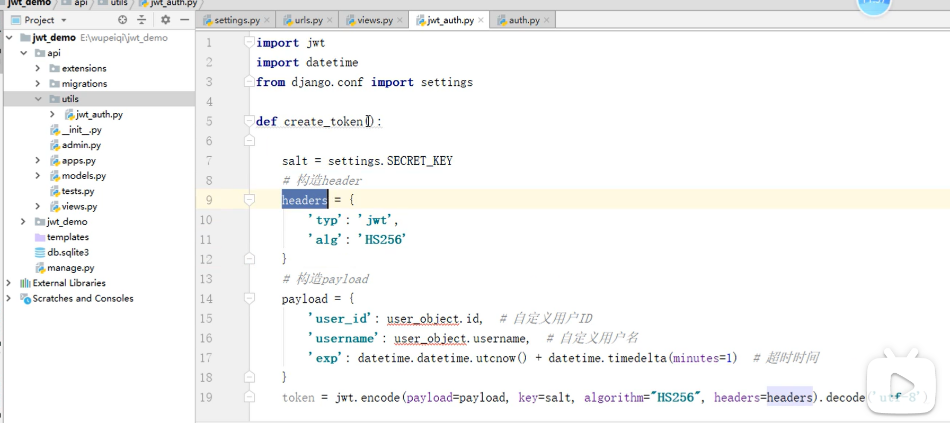Image resolution: width=950 pixels, height=423 pixels.
Task: Toggle code fold on create_token function
Action: click(x=249, y=121)
